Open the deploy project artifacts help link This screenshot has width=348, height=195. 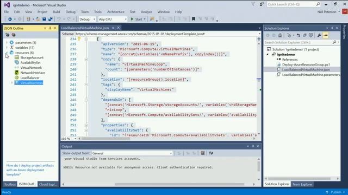[x=30, y=170]
